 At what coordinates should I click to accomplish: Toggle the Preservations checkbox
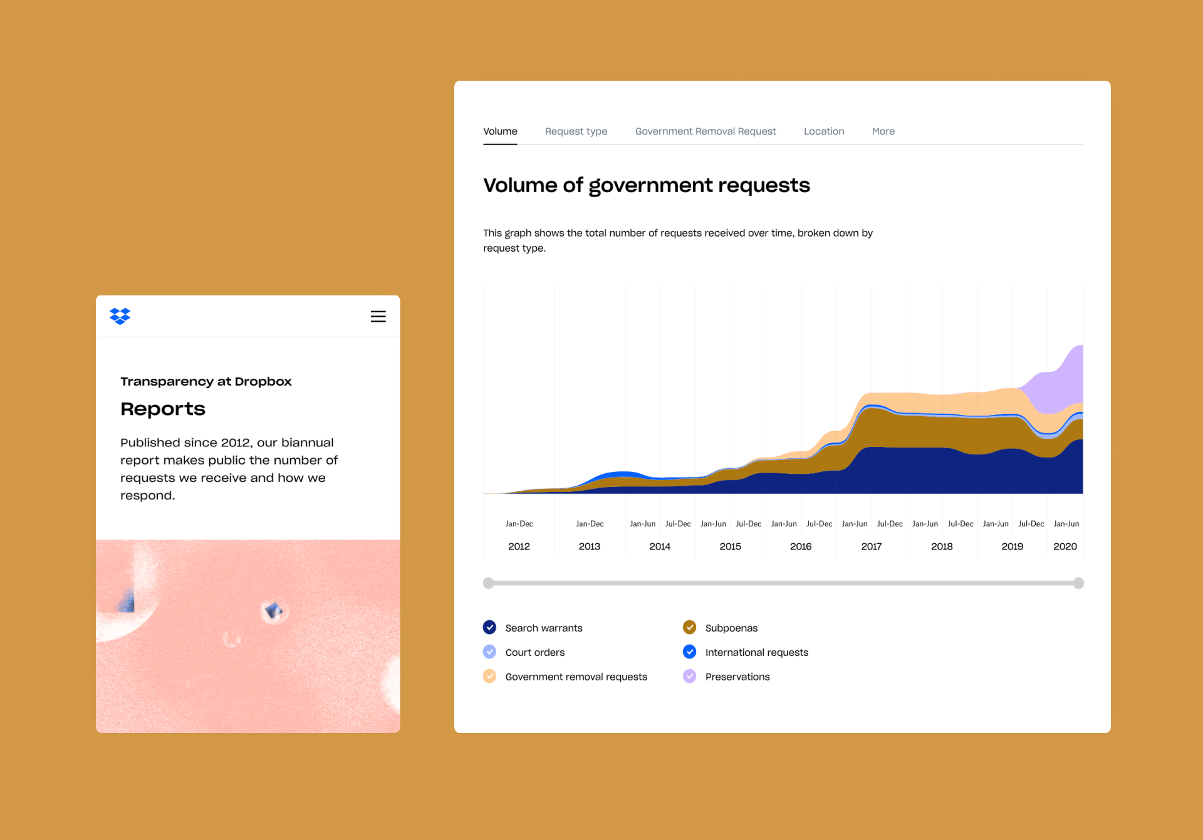click(x=690, y=676)
